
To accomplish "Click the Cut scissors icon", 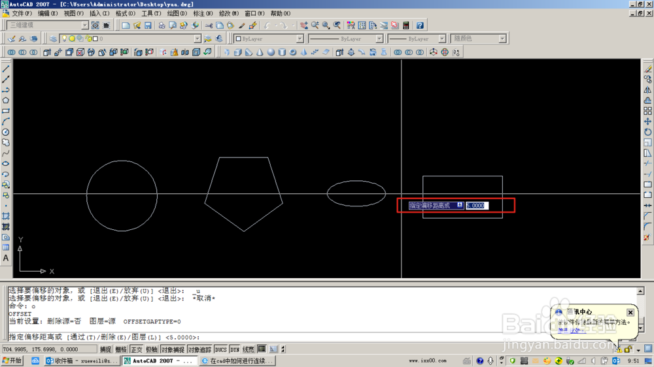I will 209,25.
